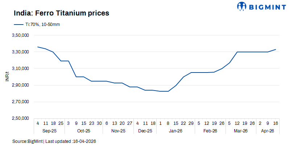Click the 16 date tick under April

(276, 123)
